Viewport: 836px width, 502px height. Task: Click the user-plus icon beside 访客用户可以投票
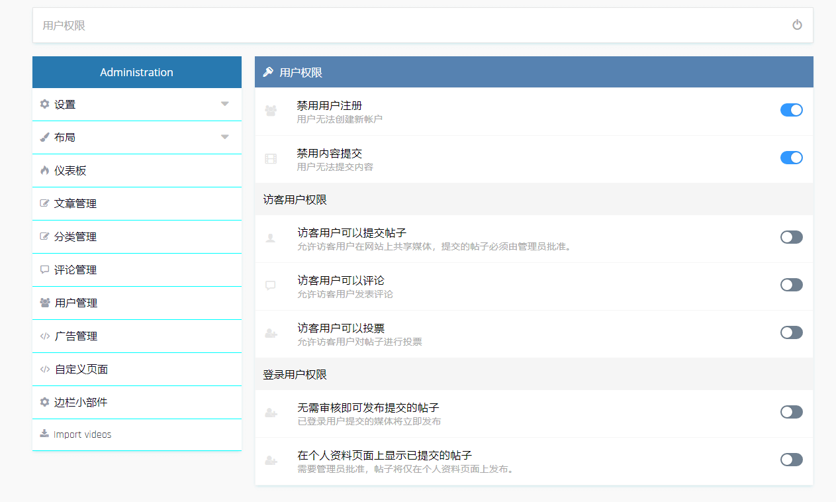point(271,333)
